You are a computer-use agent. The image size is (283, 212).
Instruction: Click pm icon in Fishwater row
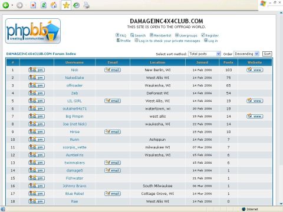37,178
